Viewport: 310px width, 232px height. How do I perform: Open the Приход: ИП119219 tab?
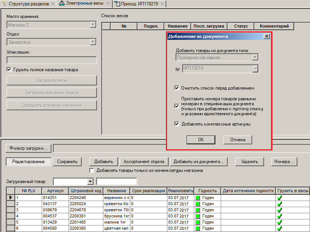pos(139,4)
